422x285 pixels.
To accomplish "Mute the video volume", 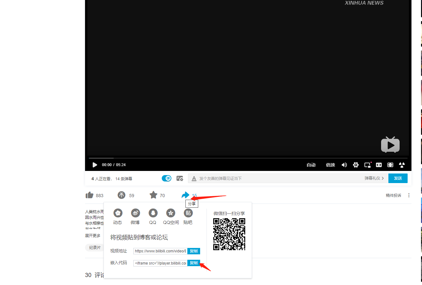I will click(344, 165).
